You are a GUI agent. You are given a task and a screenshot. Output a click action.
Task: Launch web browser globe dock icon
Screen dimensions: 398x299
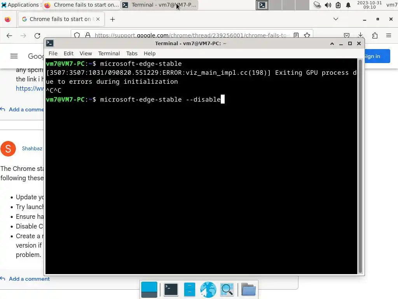208,290
